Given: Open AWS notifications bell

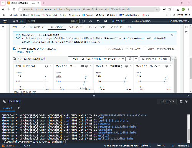Looking at the screenshot, I should click(91, 21).
